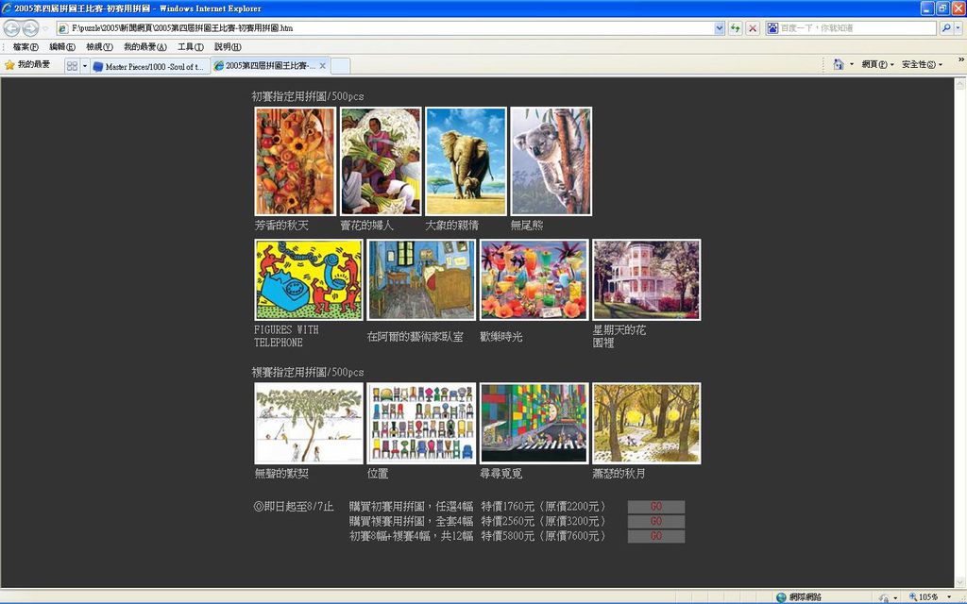Open the 歡樂時光 cocktails puzzle thumbnail

click(x=534, y=279)
